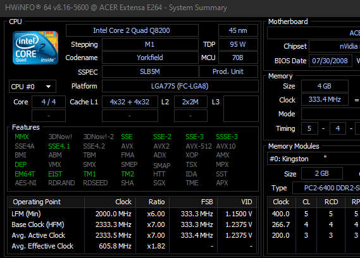Click the 1.1500 V VID value
360x258 pixels.
pyautogui.click(x=239, y=214)
